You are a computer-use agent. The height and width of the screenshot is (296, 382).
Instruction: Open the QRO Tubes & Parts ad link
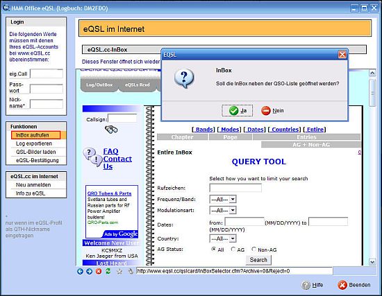pyautogui.click(x=109, y=193)
